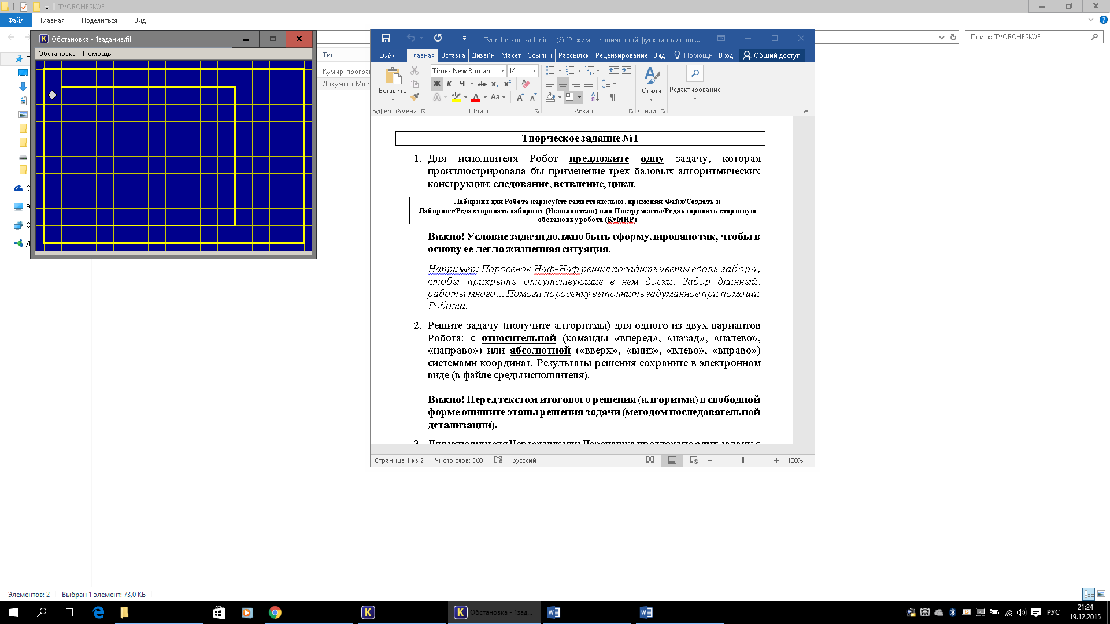The image size is (1110, 624).
Task: Open the Styles gallery button
Action: point(652,83)
